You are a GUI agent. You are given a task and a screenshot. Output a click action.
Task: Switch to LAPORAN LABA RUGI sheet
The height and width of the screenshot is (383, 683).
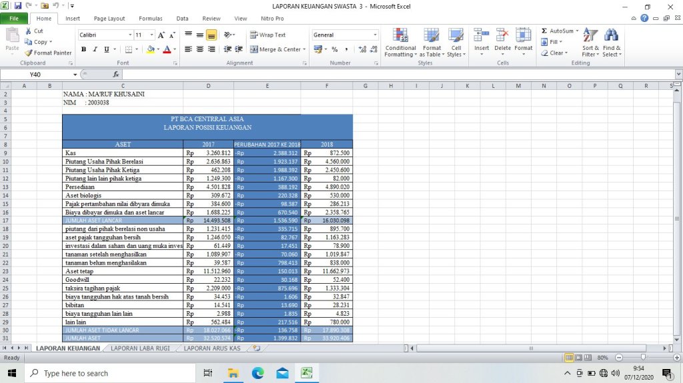[139, 348]
